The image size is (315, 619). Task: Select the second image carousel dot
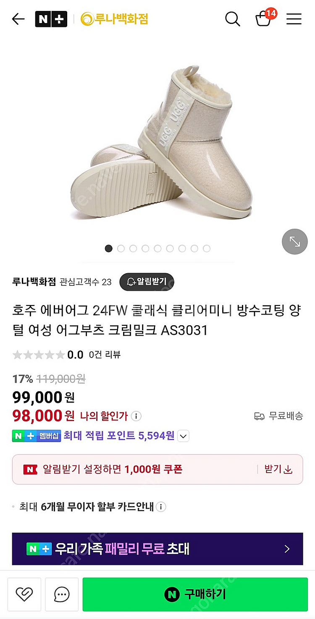click(121, 248)
